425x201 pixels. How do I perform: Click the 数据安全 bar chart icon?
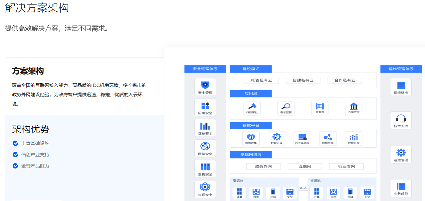point(205,126)
